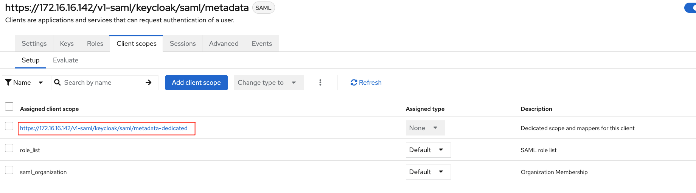This screenshot has height=193, width=696.
Task: Select the metadata-dedicated scope checkbox
Action: point(9,126)
